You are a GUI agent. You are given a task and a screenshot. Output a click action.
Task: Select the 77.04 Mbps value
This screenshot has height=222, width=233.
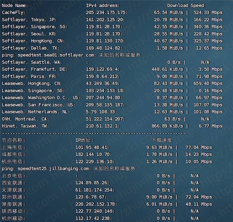[x=199, y=147]
